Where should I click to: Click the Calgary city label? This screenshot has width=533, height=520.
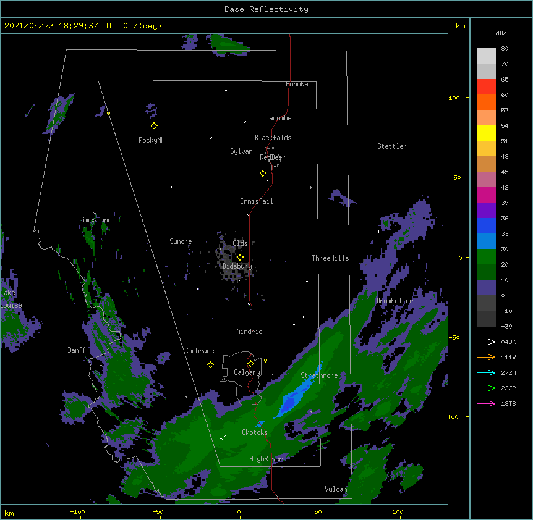[x=247, y=372]
